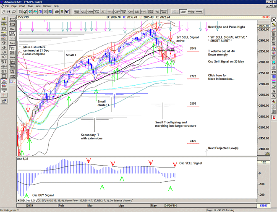Click the MACD study toolbar button

coord(110,12)
